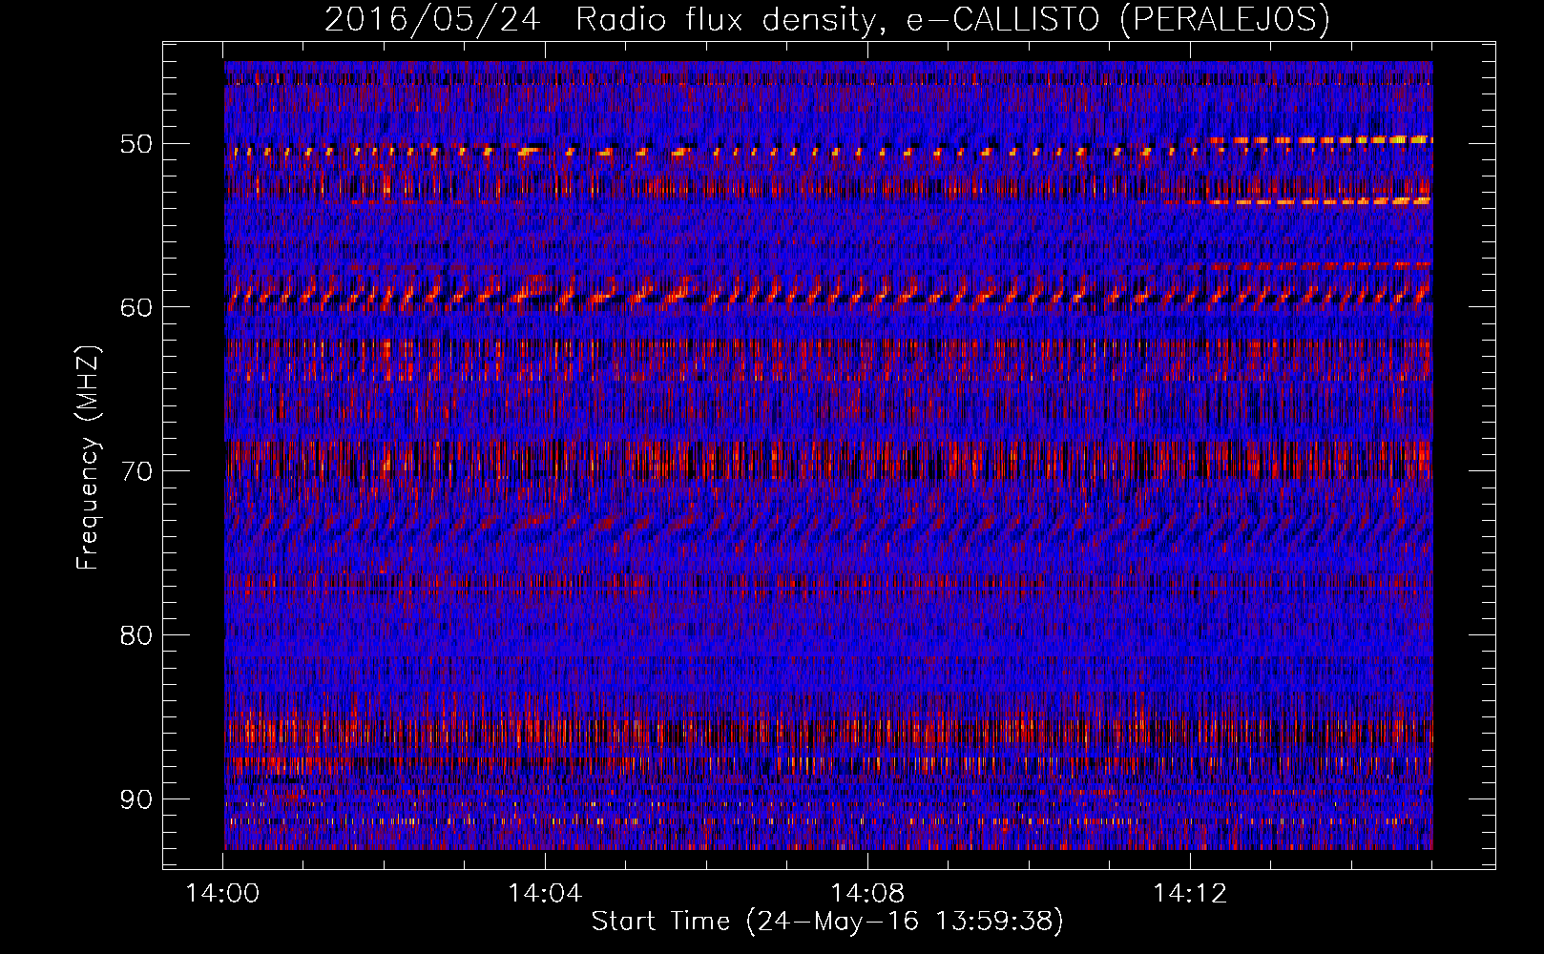Click the 'Start Time (24-May-16 13:59:38)' label
This screenshot has width=1544, height=954.
827,922
